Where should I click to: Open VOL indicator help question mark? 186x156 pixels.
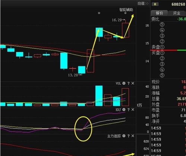click(x=129, y=83)
